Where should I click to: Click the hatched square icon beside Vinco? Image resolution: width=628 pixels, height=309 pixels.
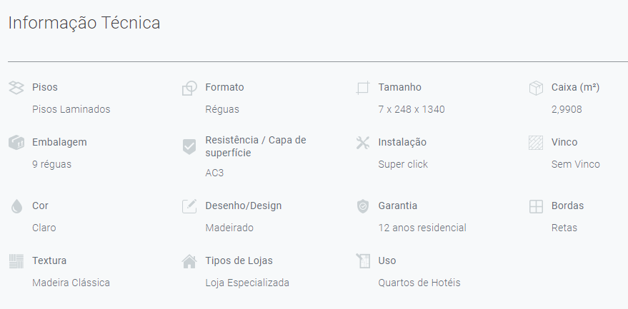click(536, 143)
